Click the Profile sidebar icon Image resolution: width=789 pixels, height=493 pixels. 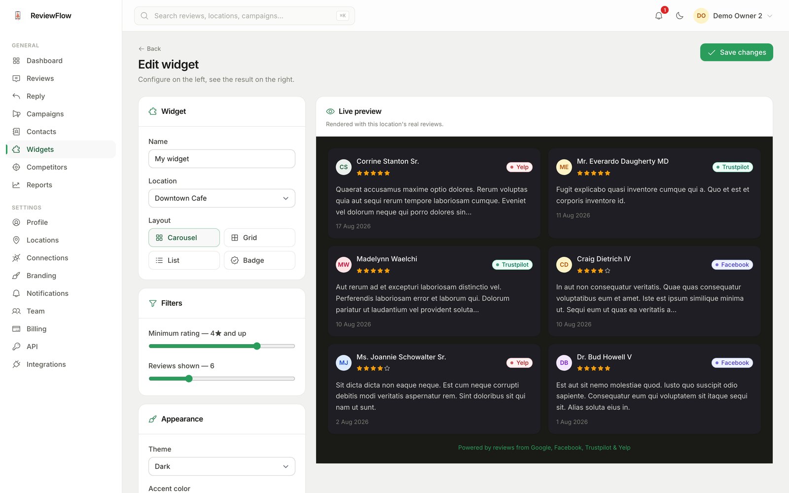pyautogui.click(x=16, y=222)
